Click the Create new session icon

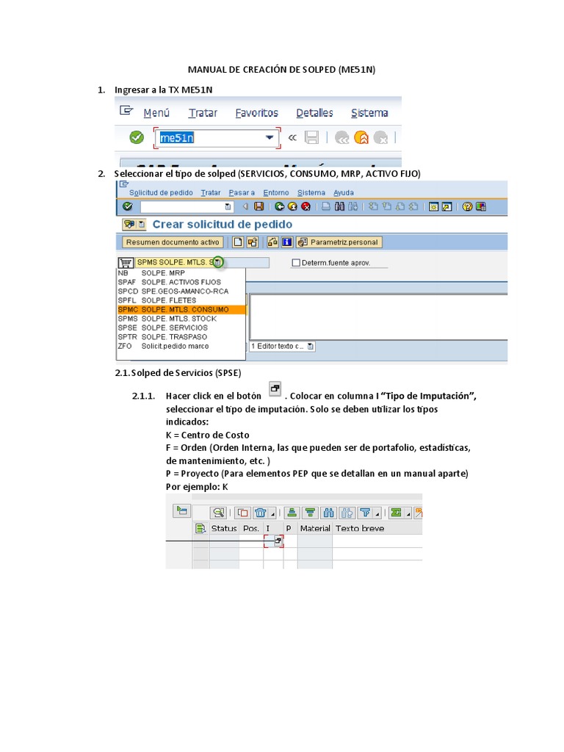click(x=433, y=206)
